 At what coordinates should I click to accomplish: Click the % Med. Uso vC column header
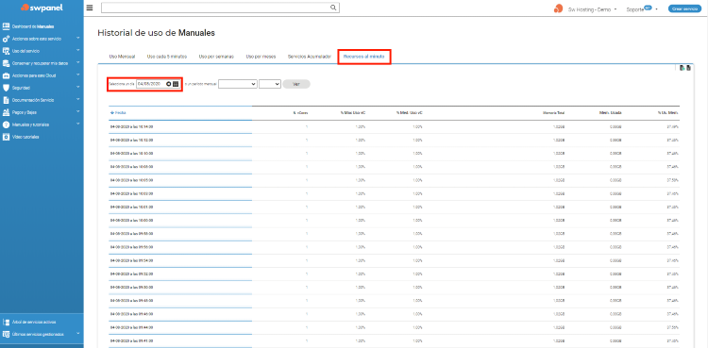410,113
